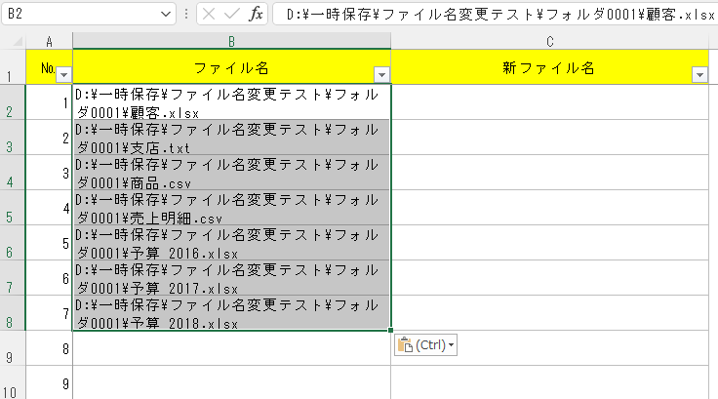The width and height of the screenshot is (718, 399).
Task: Click empty 新ファイル名 cell beside 商品.csv
Action: point(549,173)
